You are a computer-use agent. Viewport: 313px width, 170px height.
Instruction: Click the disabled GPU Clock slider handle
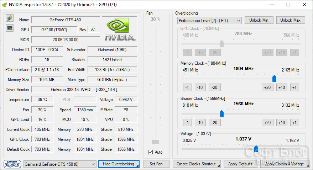point(221,43)
